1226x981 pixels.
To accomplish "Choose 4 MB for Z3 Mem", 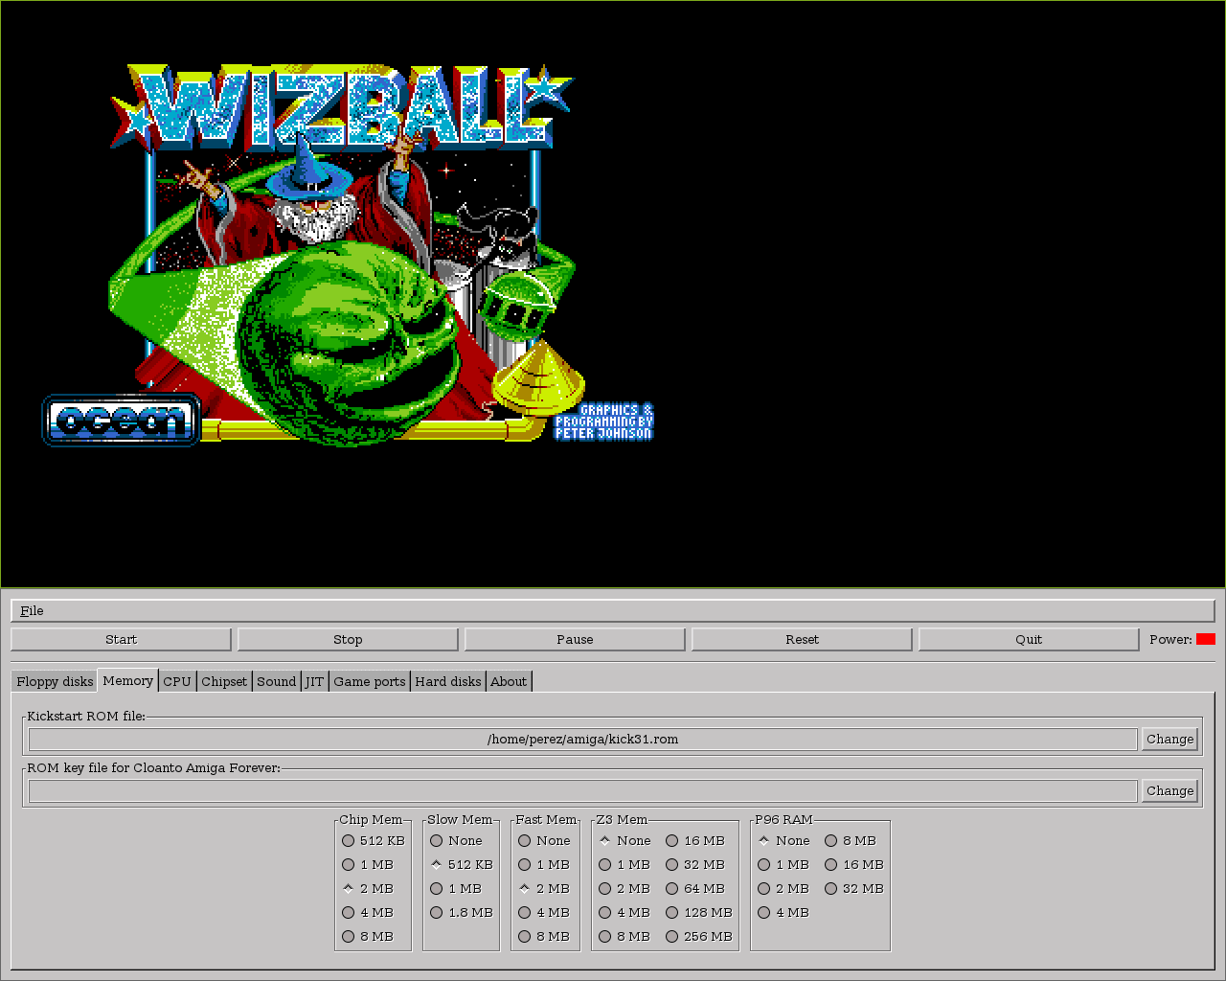I will coord(624,913).
